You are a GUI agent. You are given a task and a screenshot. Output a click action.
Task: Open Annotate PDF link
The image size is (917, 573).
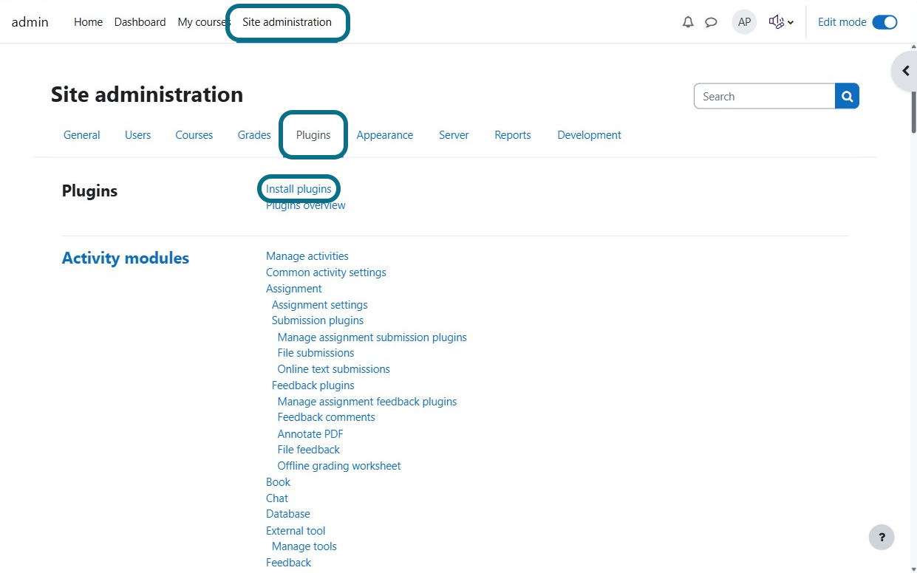point(310,434)
